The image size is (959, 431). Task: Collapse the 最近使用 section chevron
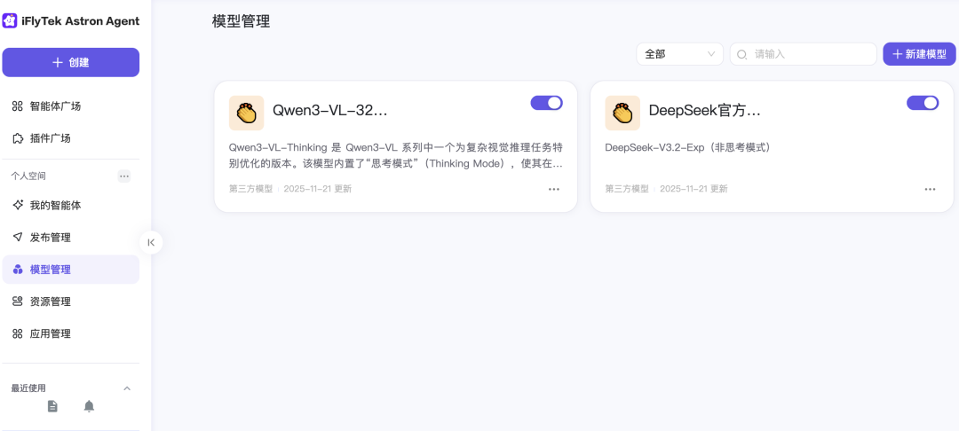(127, 388)
